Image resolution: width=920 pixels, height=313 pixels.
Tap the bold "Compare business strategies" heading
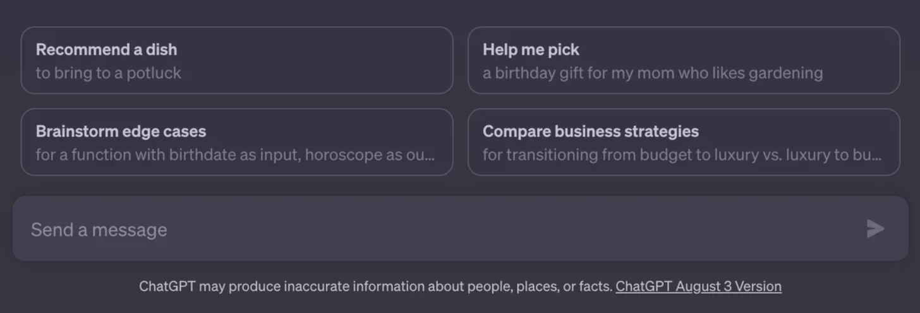pyautogui.click(x=590, y=131)
